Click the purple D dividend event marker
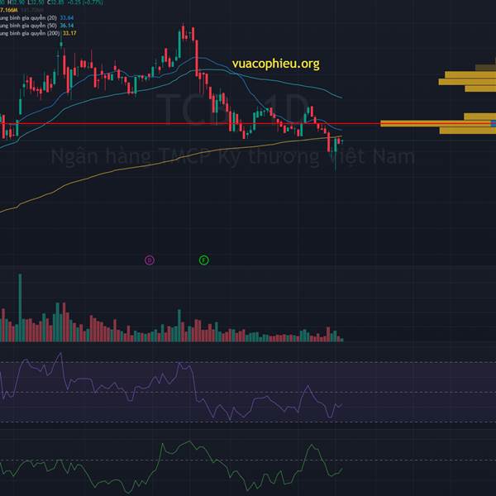496x496 pixels. 150,260
